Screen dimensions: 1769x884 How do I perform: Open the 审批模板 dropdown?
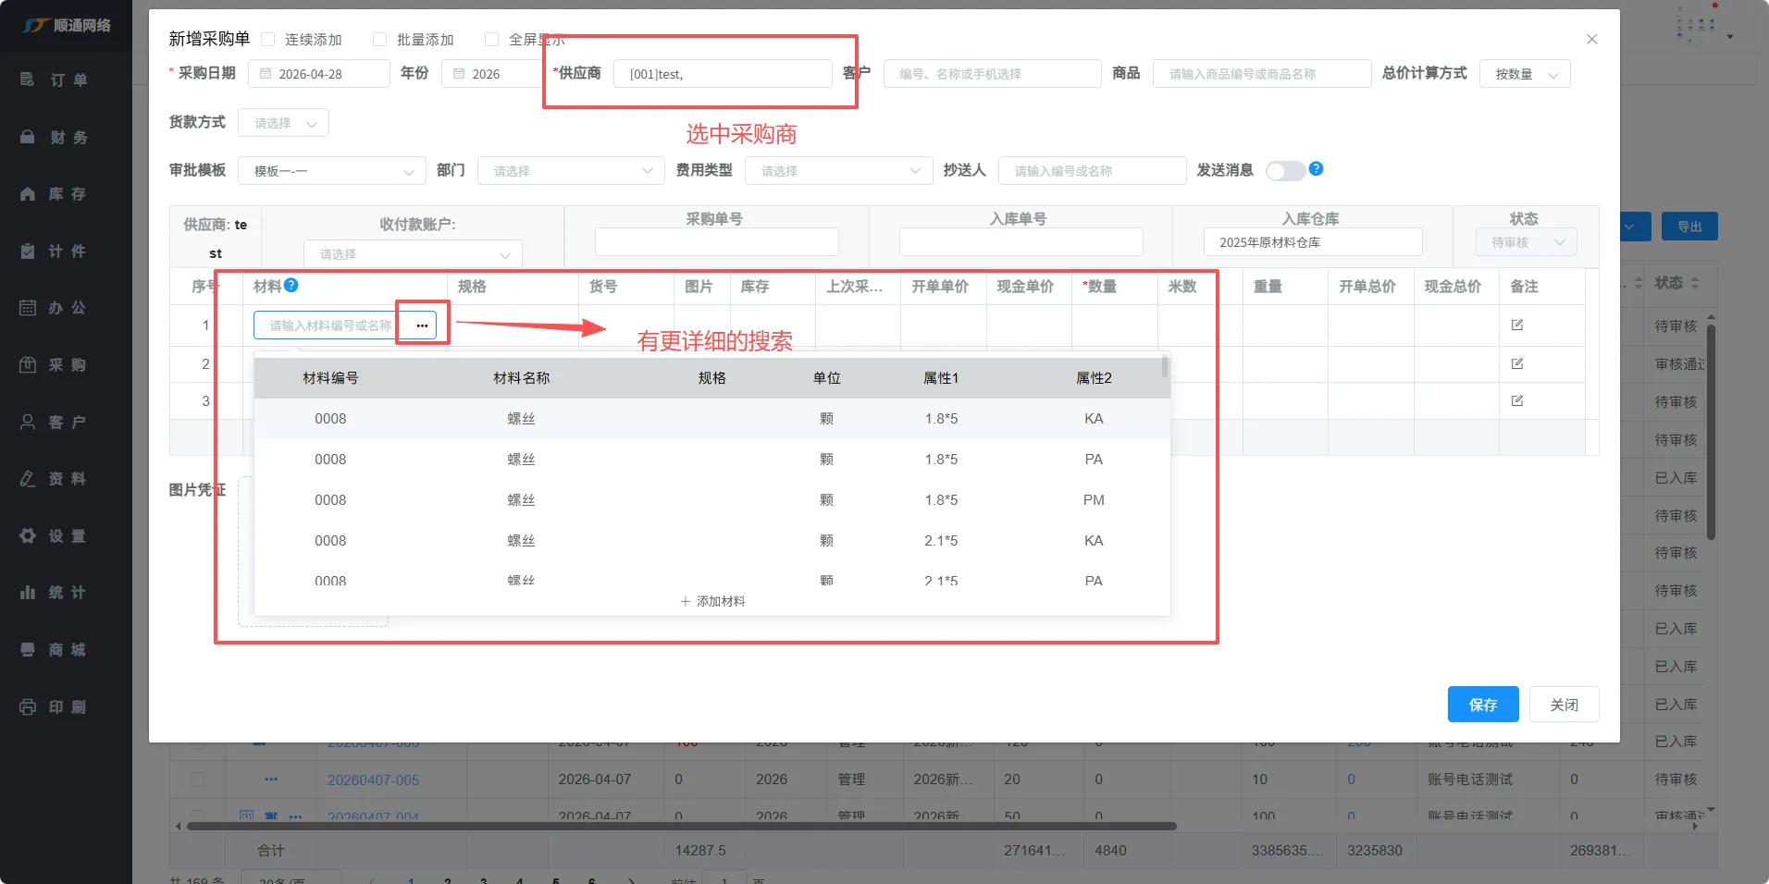(332, 171)
